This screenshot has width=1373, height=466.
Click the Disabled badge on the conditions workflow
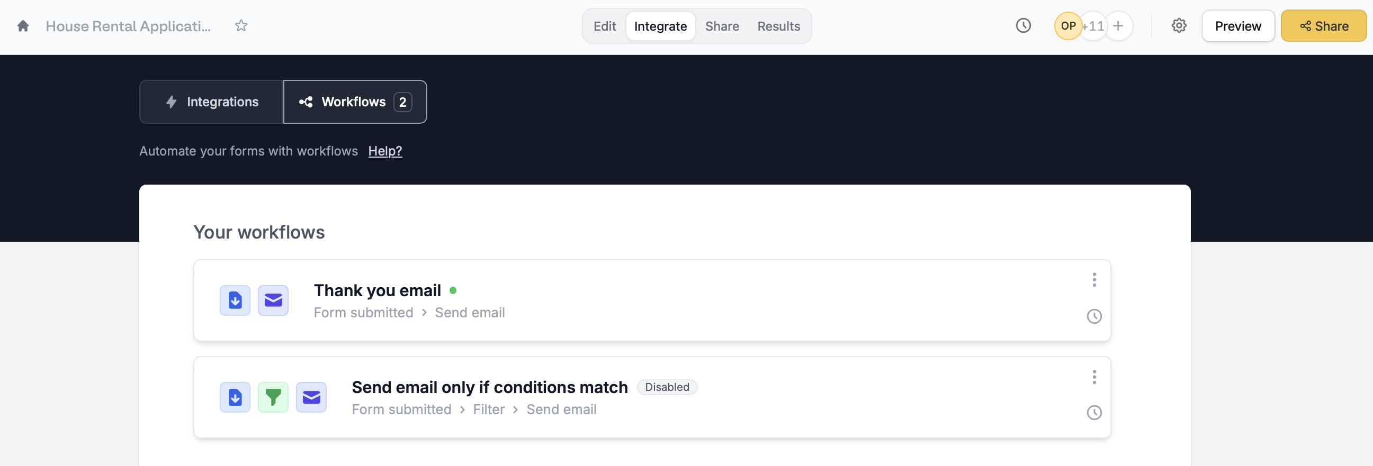pos(667,387)
